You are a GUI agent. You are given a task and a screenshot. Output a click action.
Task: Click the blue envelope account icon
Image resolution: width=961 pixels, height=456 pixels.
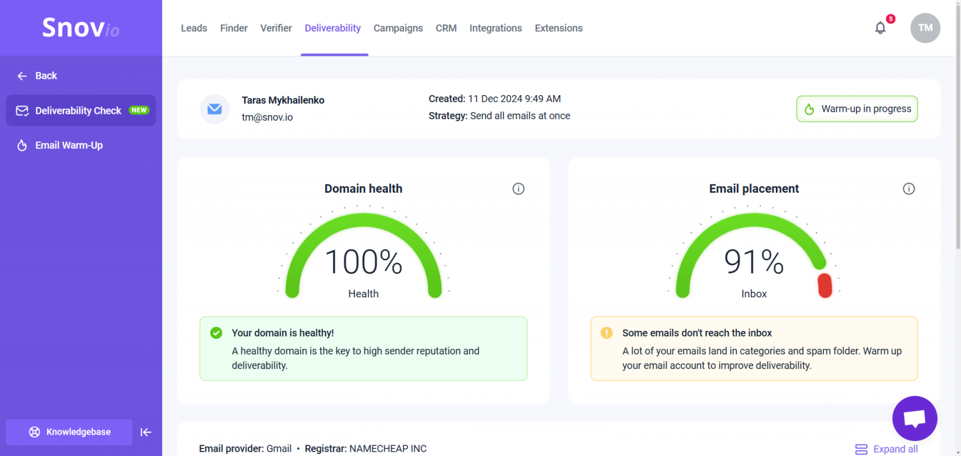tap(215, 109)
